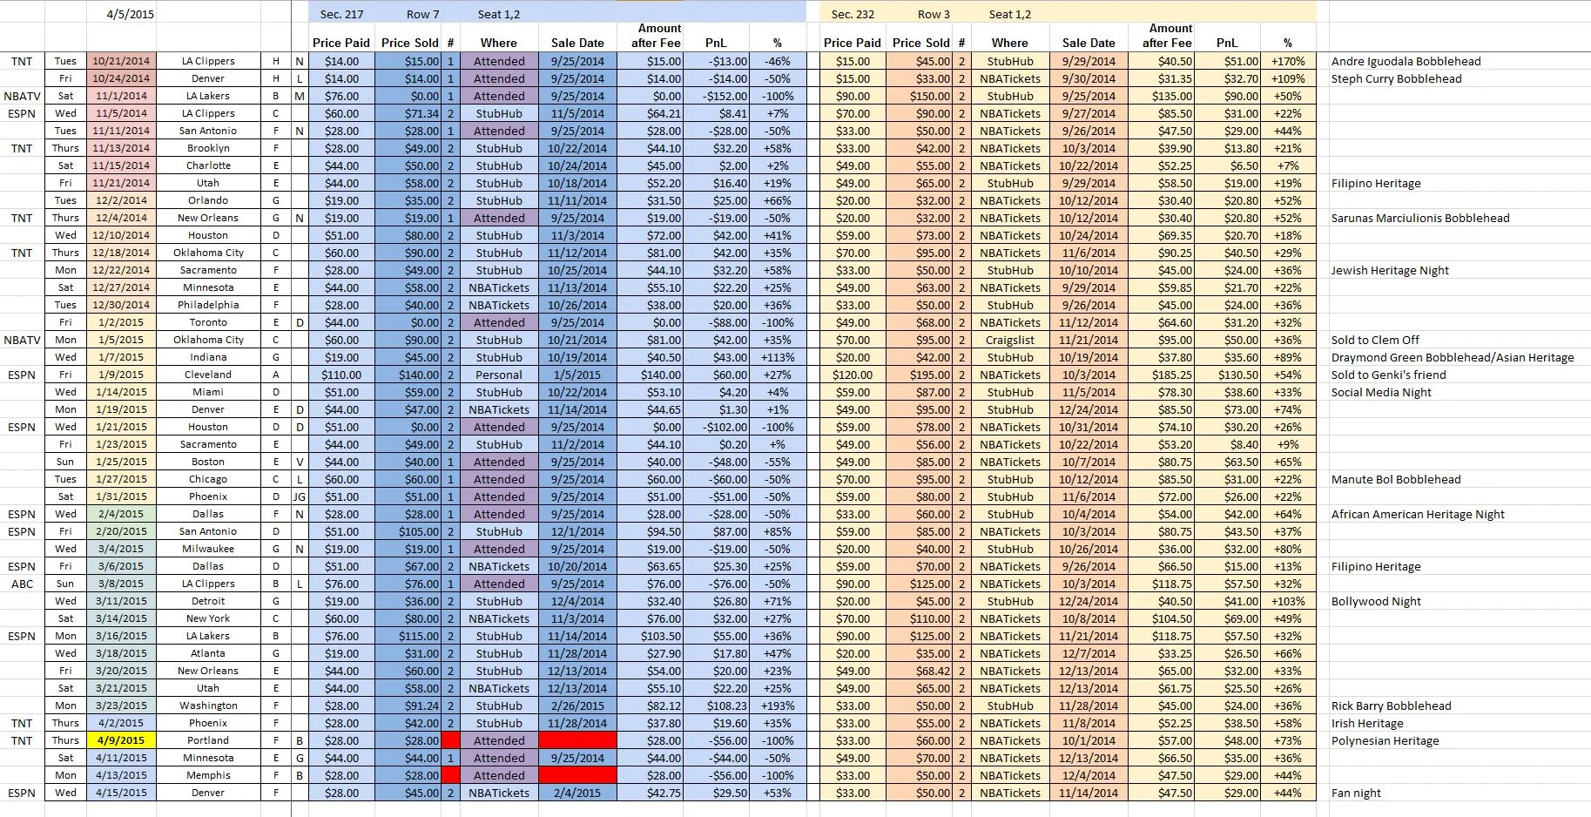
Task: Click the $130.50 PnL cell
Action: [x=1228, y=375]
